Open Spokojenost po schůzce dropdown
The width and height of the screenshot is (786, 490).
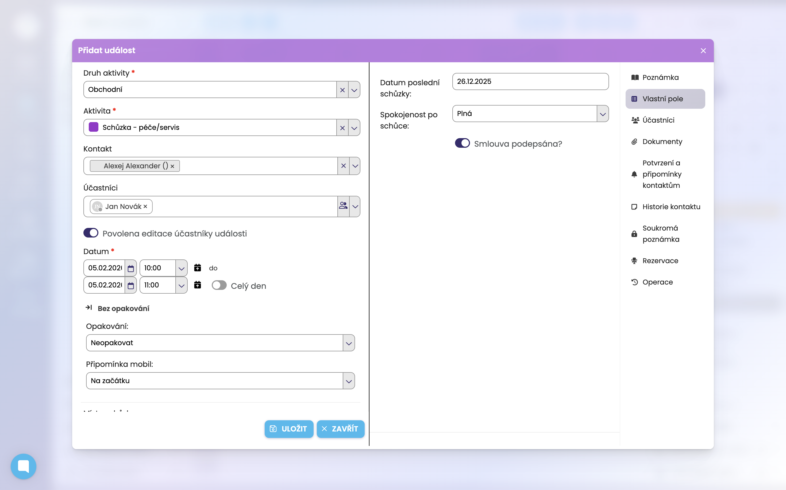coord(603,114)
